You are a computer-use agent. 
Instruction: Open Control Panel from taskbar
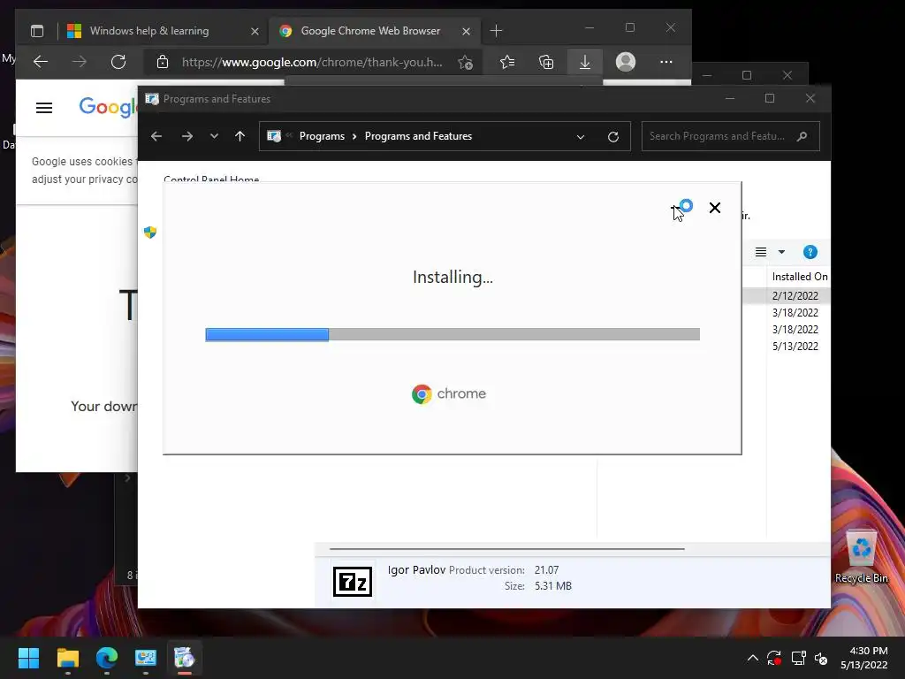point(146,658)
